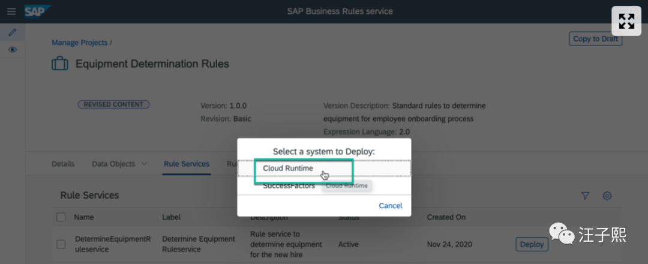Open the Rule Services filter icon
Screen dimensions: 648x264
[586, 196]
